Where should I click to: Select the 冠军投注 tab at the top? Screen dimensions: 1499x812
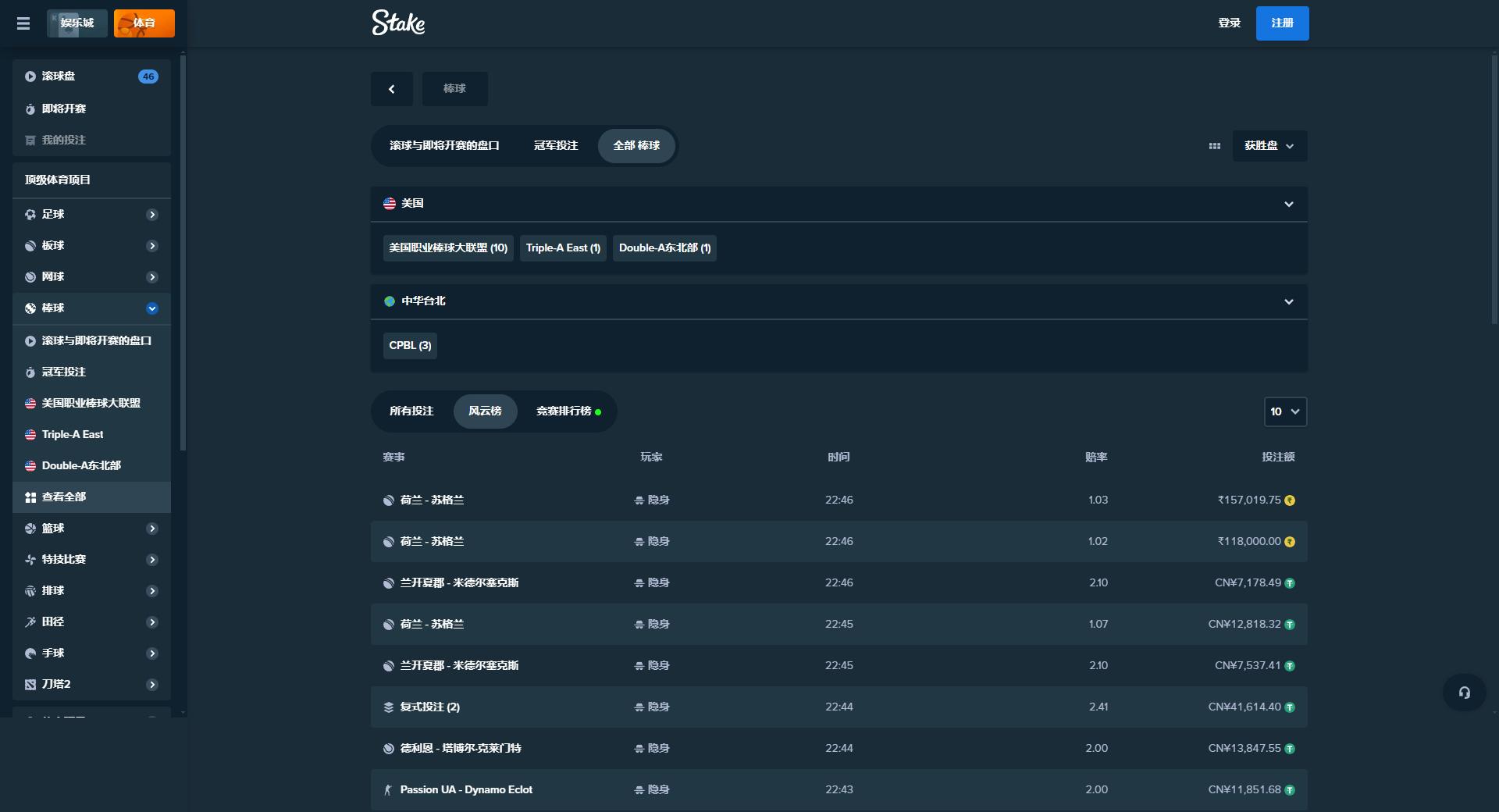556,146
